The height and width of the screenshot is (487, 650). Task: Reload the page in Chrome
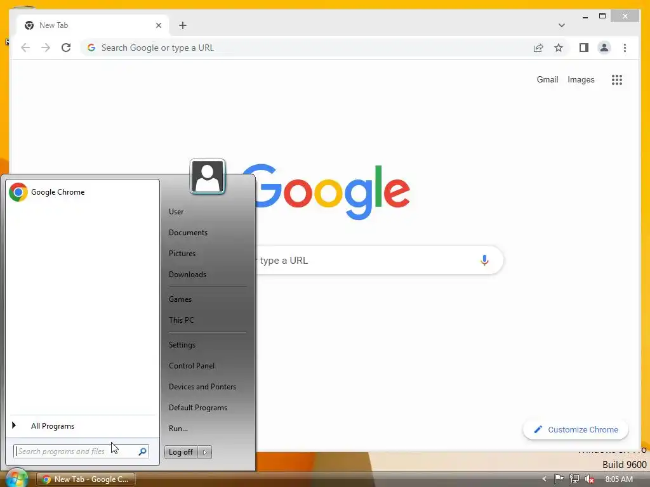pyautogui.click(x=66, y=48)
